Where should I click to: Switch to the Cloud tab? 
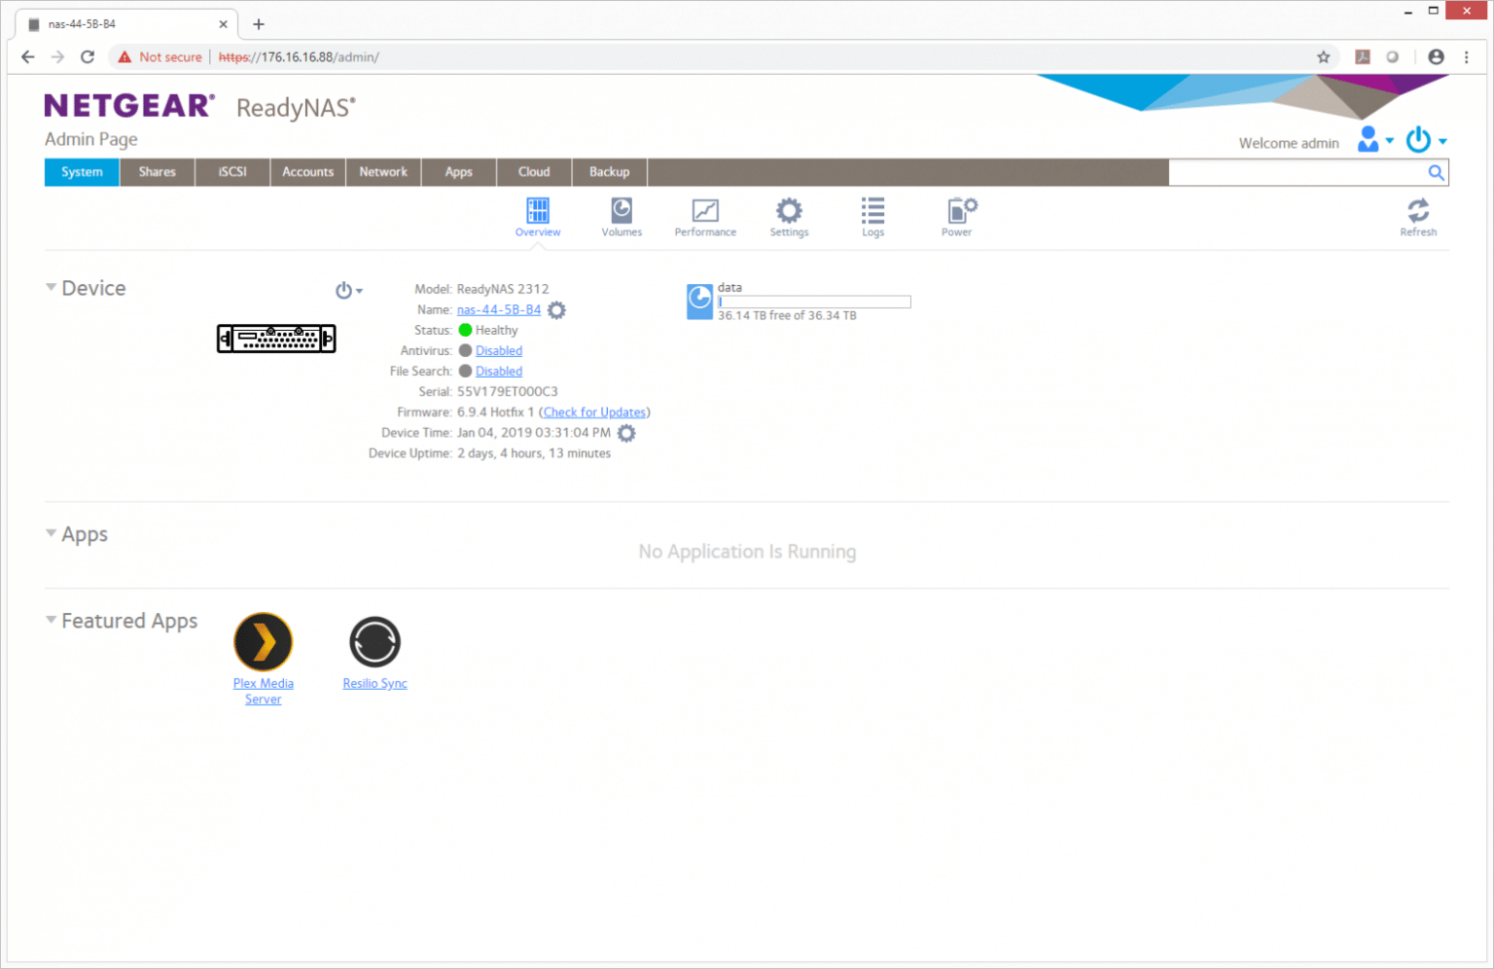pyautogui.click(x=534, y=172)
